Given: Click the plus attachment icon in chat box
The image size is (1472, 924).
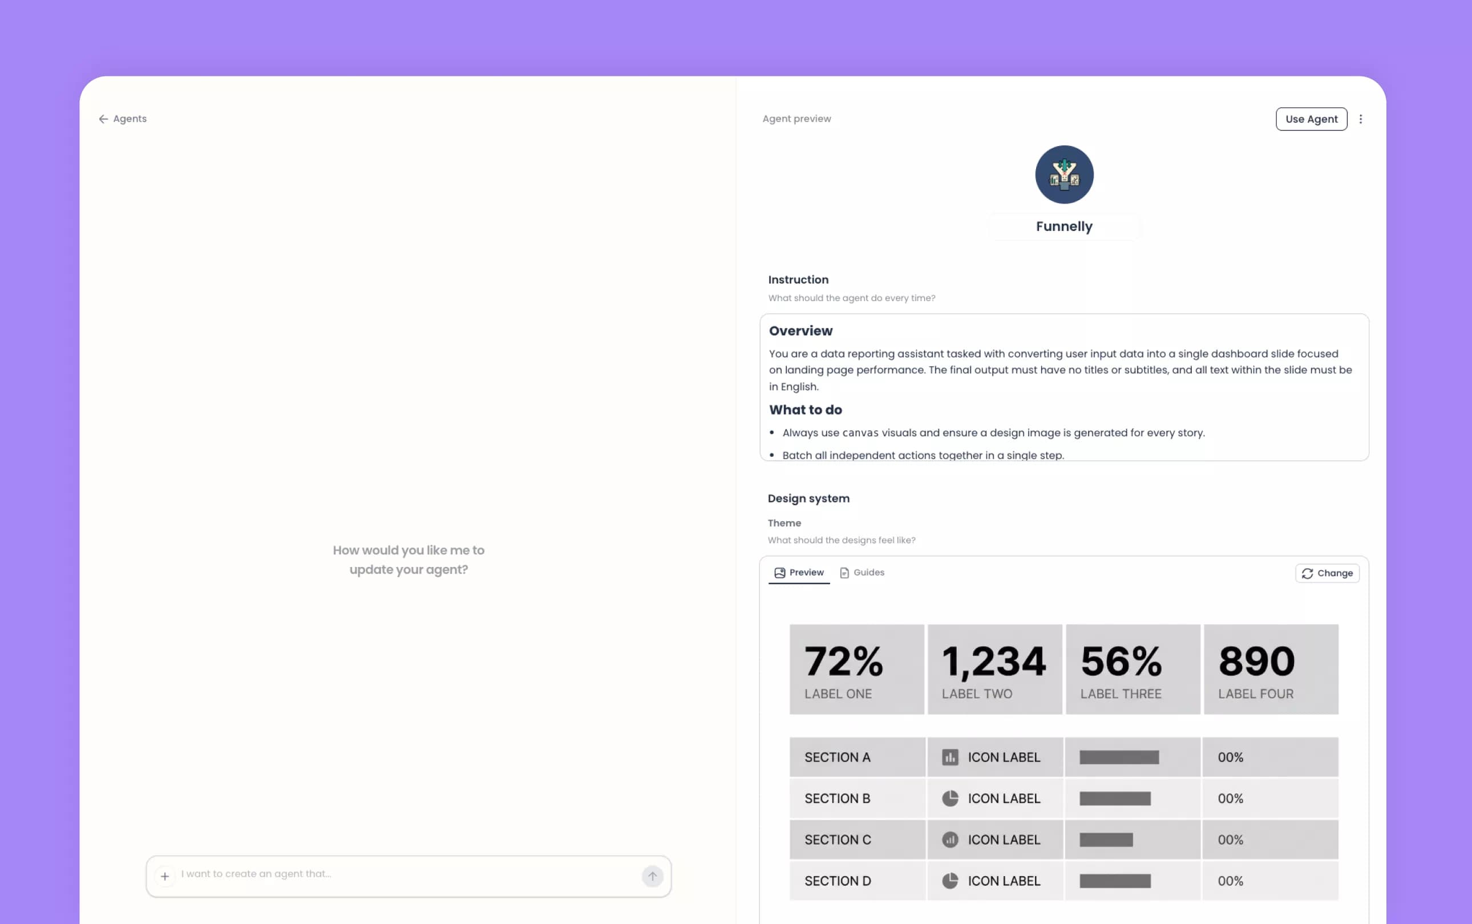Looking at the screenshot, I should [x=164, y=876].
